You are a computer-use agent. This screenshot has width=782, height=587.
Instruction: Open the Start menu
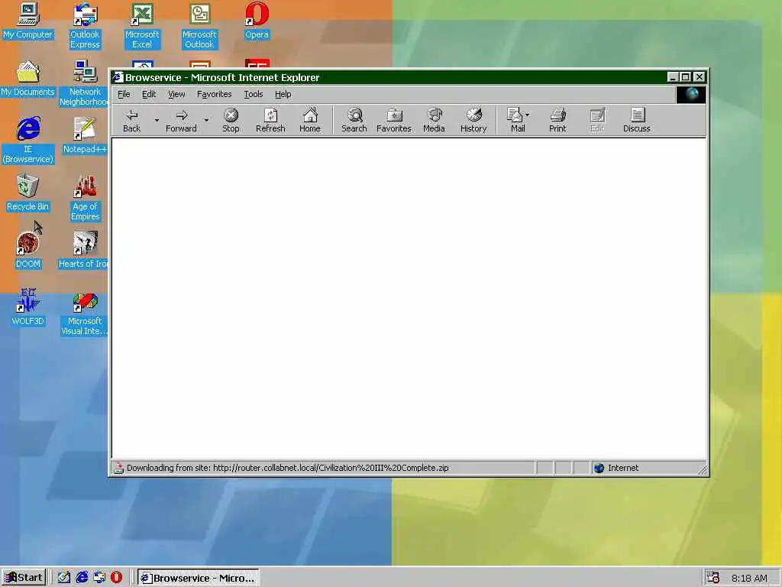(x=24, y=578)
